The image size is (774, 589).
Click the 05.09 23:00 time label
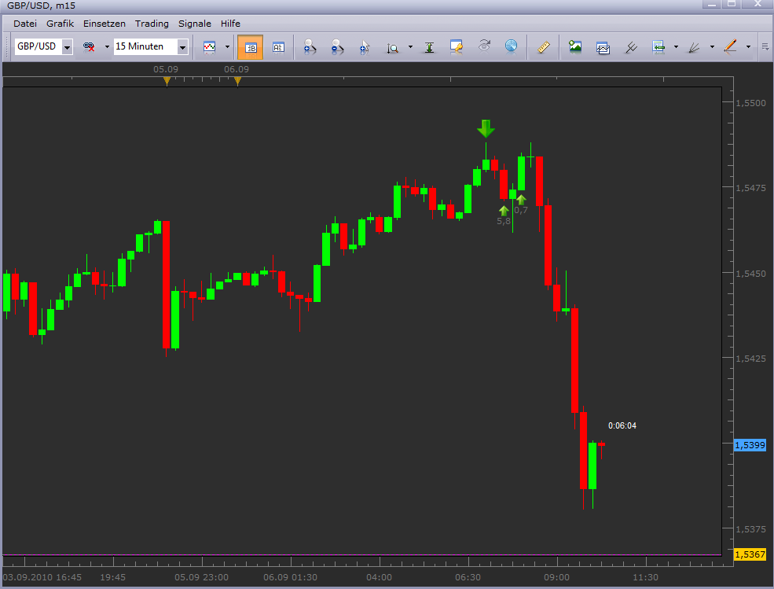(x=201, y=577)
